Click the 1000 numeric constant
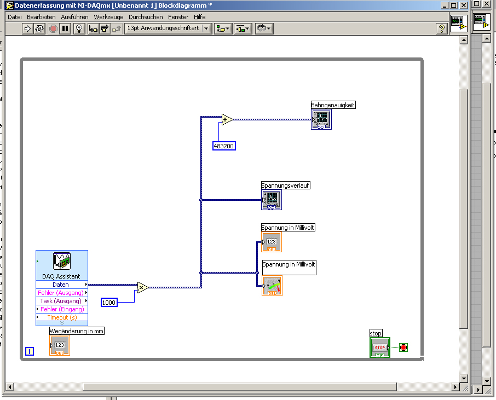The width and height of the screenshot is (496, 400). pyautogui.click(x=109, y=303)
